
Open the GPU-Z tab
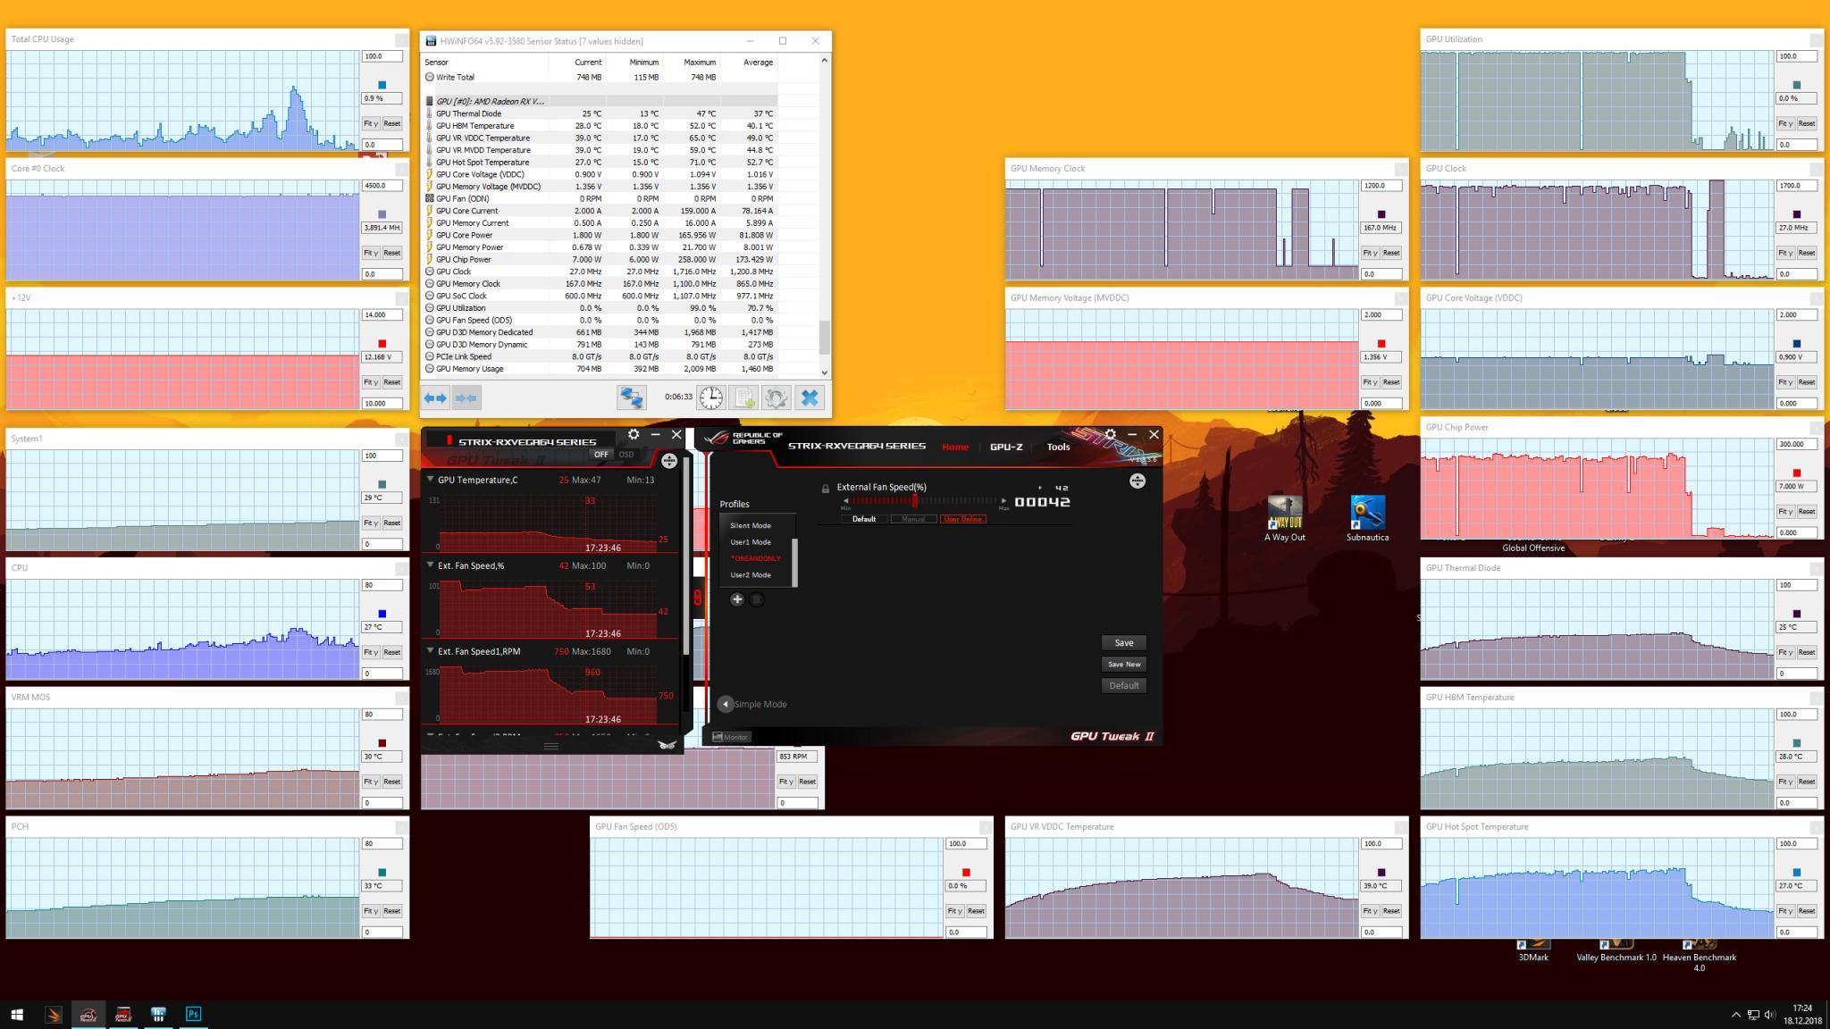[x=1006, y=447]
